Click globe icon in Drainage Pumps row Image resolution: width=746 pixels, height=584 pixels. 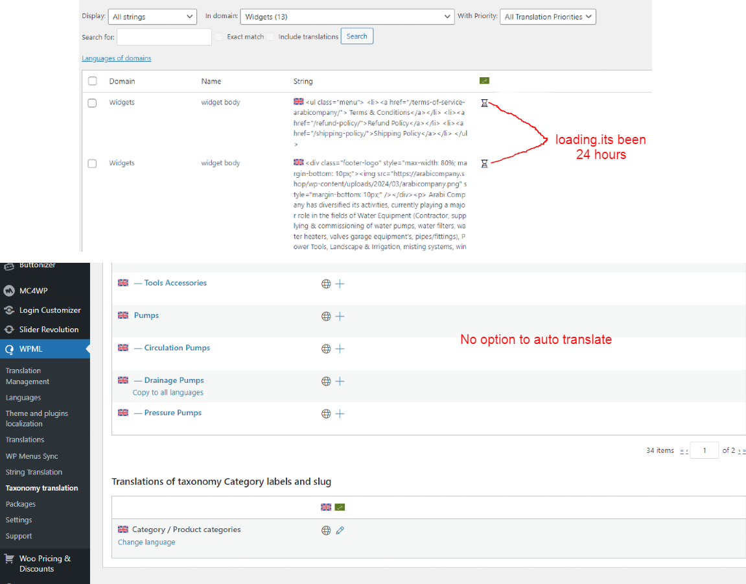326,381
